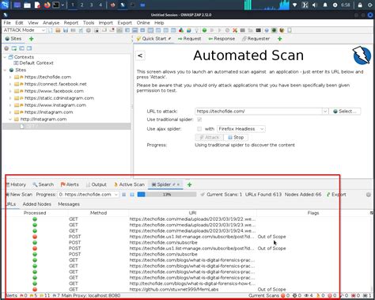Close the Spider tab with its x
The image size is (375, 300).
click(178, 184)
